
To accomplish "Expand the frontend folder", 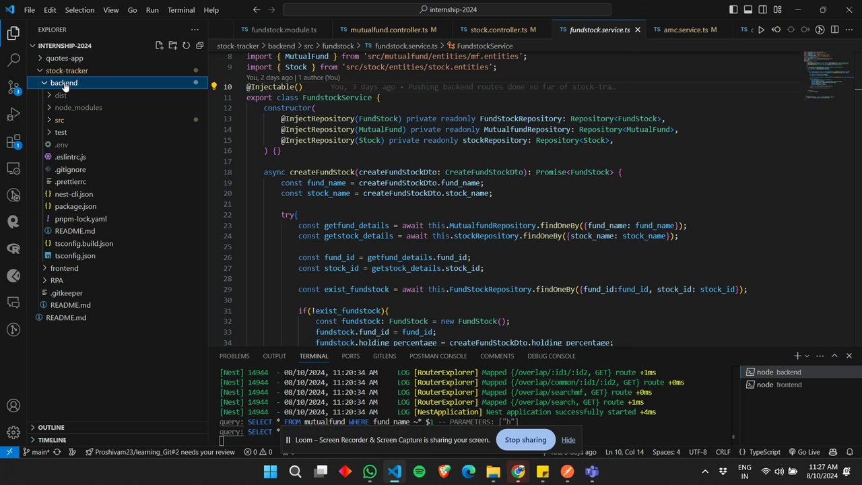I will click(x=64, y=268).
